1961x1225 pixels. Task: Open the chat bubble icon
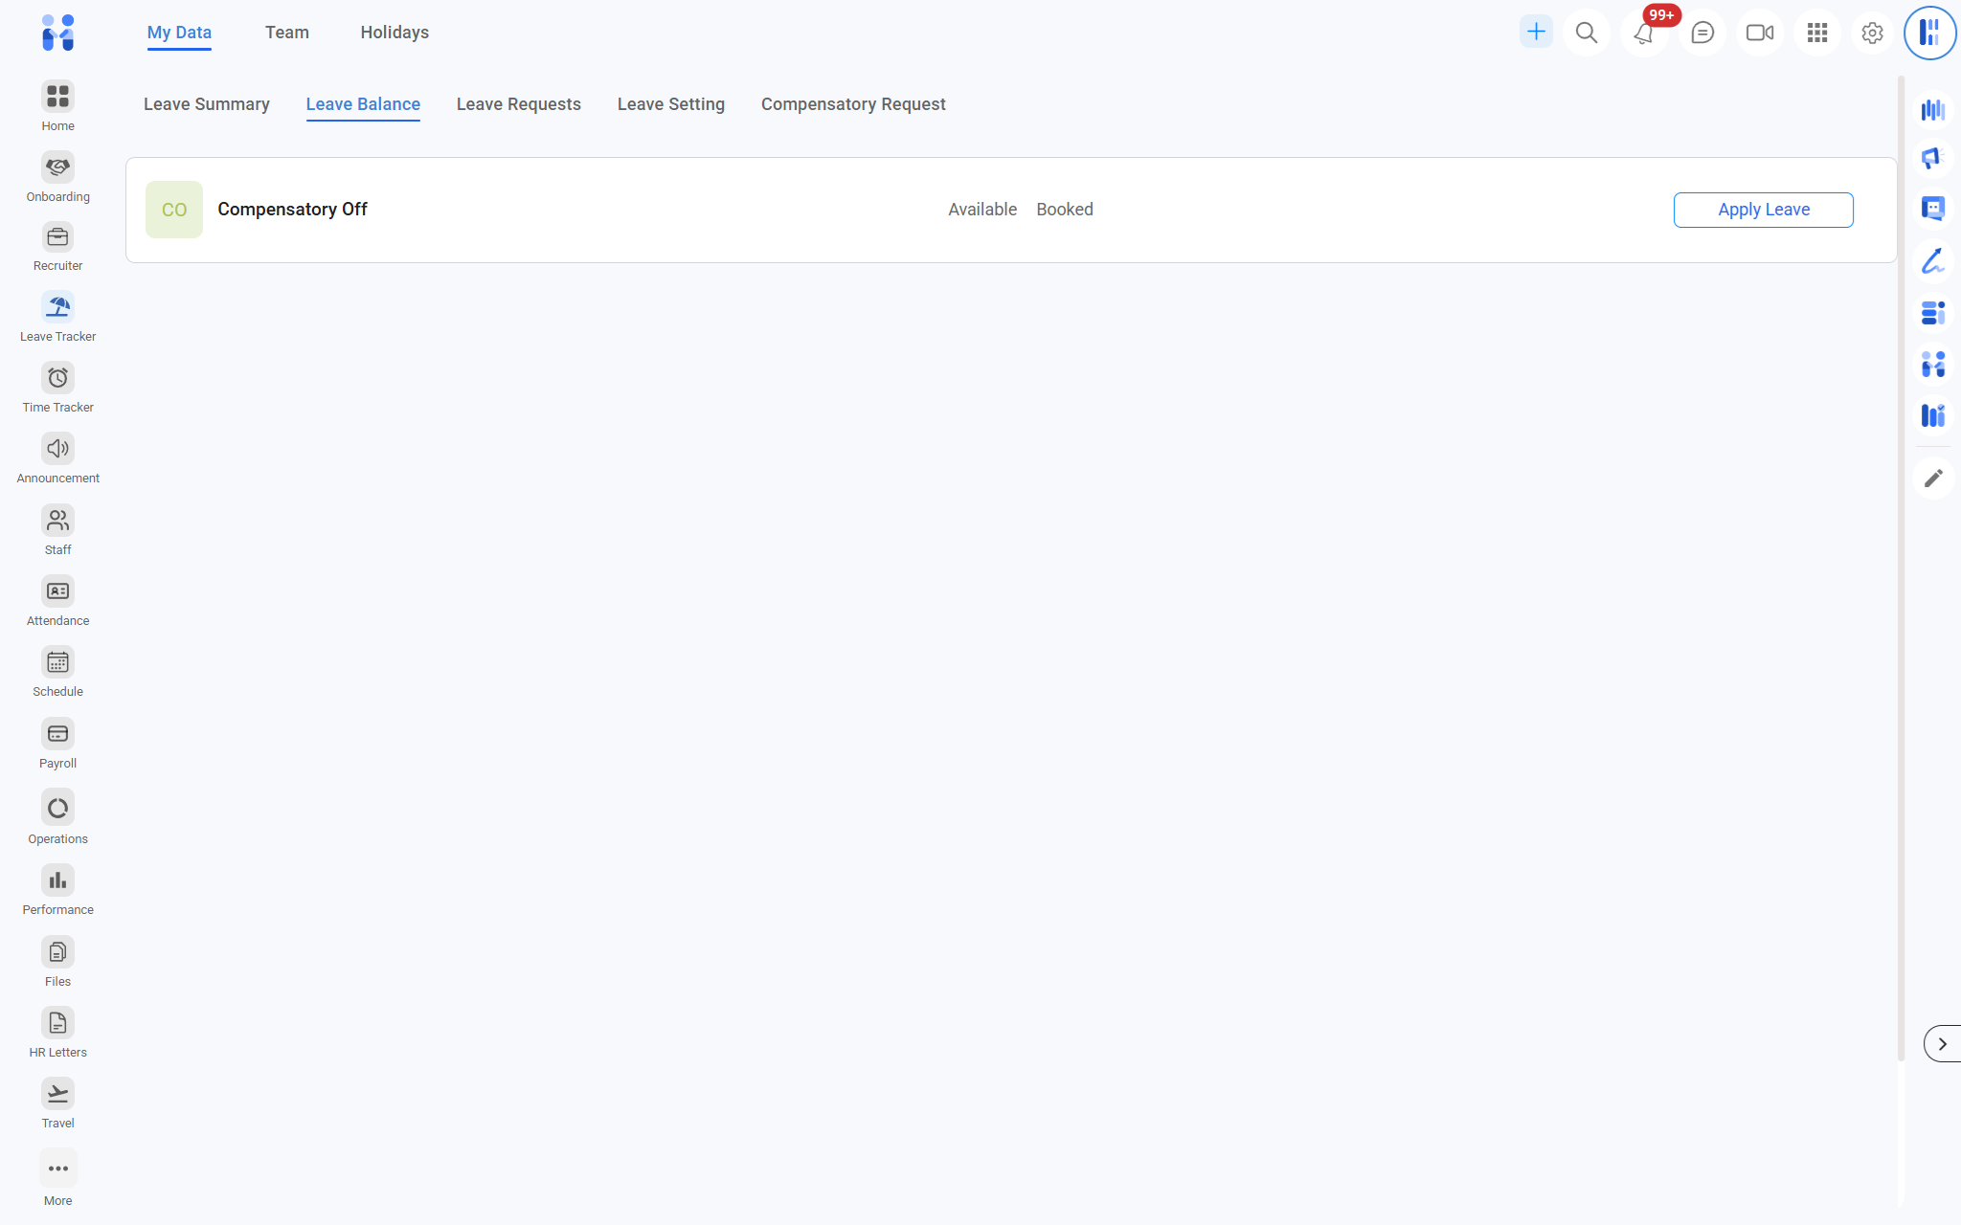pos(1702,33)
